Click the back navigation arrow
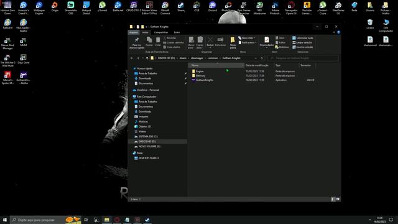The image size is (398, 224). pyautogui.click(x=132, y=58)
